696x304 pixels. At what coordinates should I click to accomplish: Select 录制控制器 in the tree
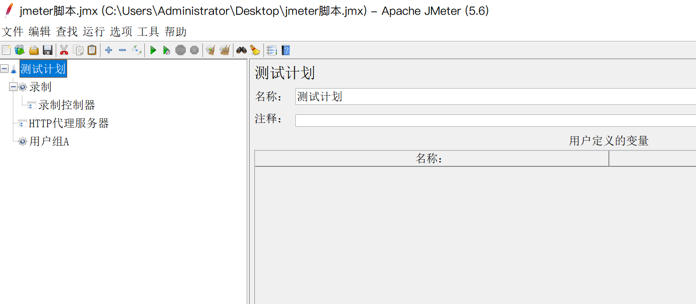[67, 105]
